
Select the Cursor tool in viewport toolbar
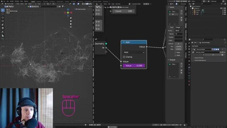(x=3, y=14)
